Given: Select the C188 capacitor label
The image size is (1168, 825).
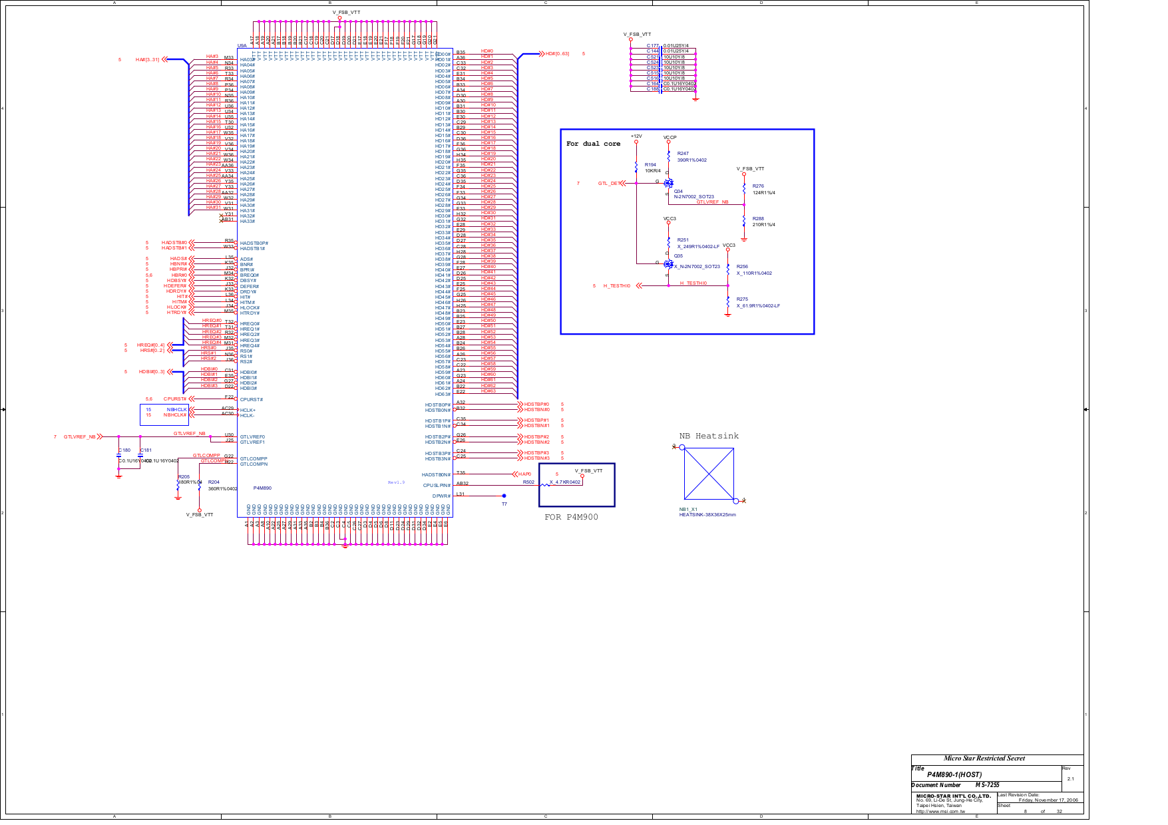Looking at the screenshot, I should (x=653, y=89).
